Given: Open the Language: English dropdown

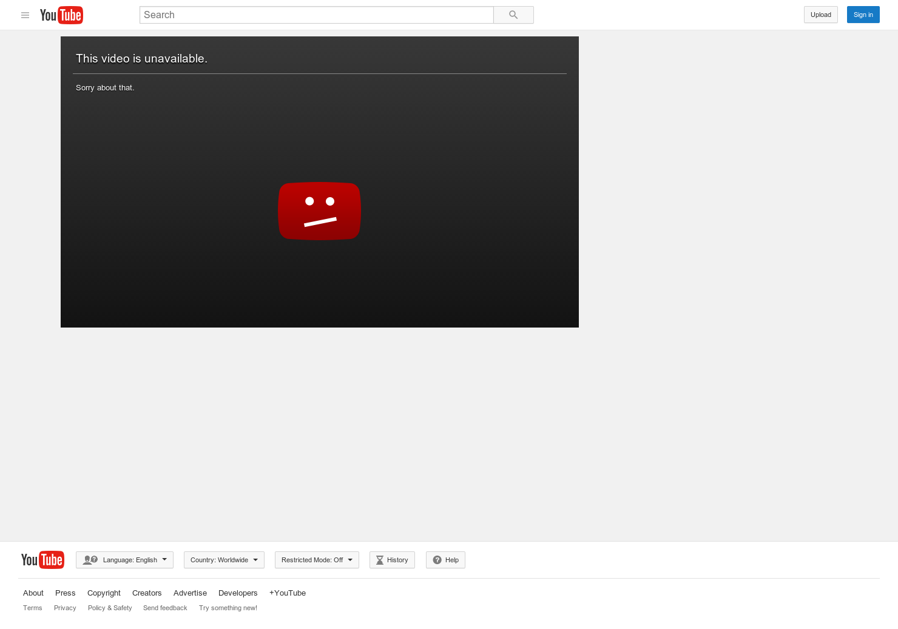Looking at the screenshot, I should (124, 560).
